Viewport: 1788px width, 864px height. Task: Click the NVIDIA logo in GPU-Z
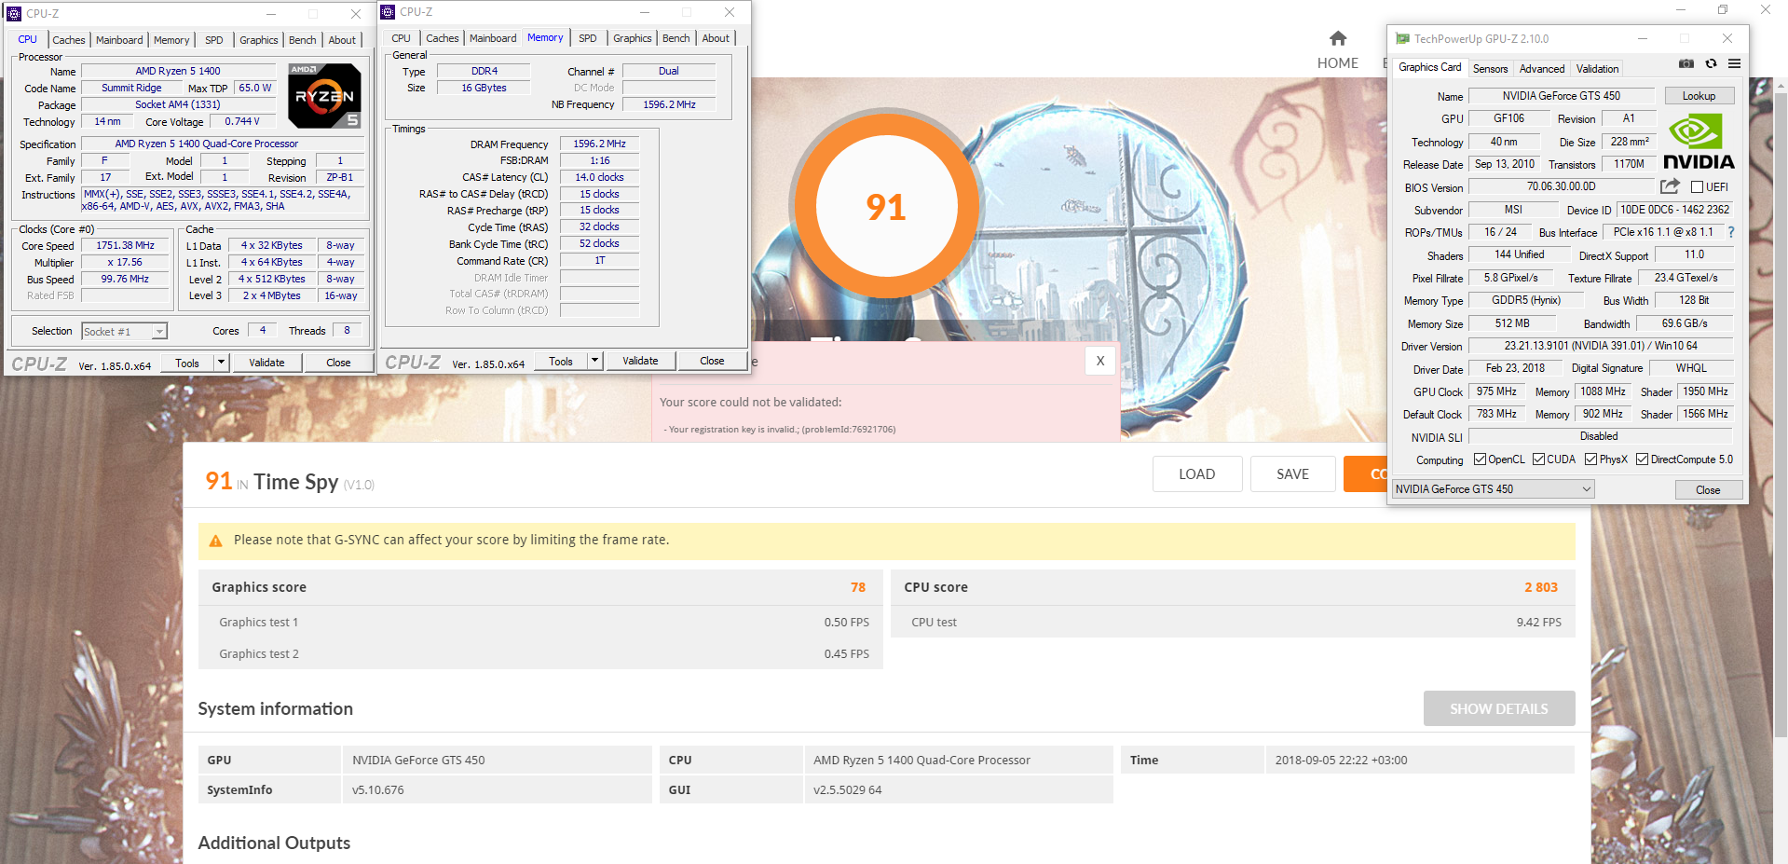point(1699,142)
